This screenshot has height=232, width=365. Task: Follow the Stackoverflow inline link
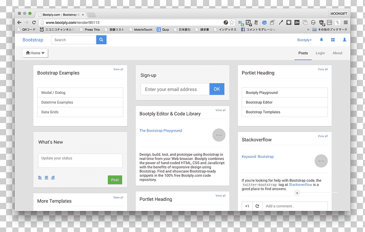300,184
